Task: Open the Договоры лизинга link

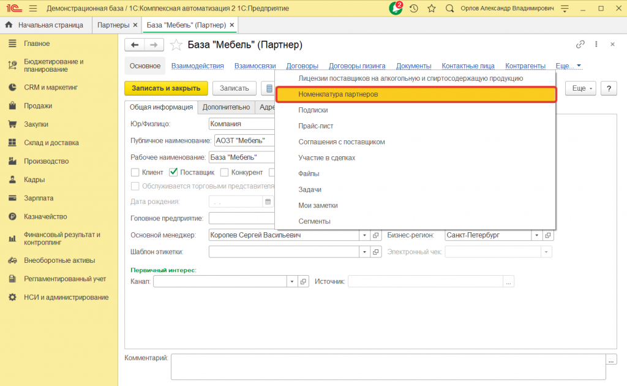Action: click(x=357, y=66)
